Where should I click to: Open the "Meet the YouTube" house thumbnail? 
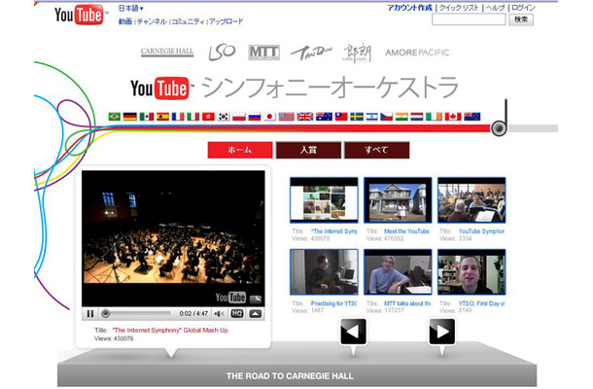click(398, 200)
